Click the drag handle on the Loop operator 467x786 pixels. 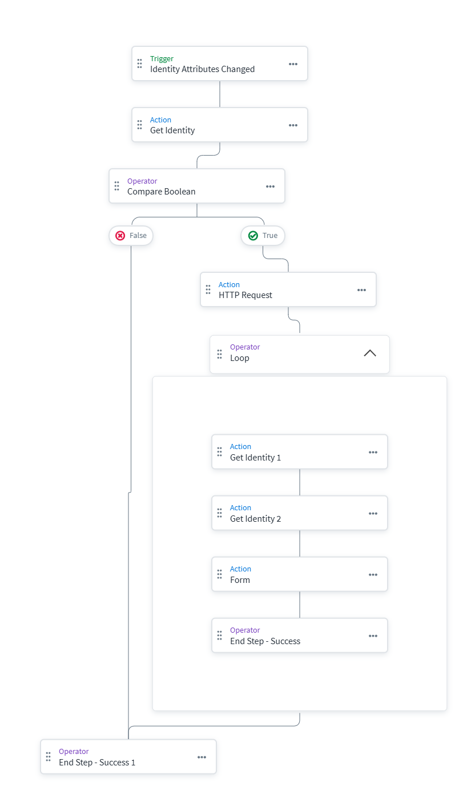tap(219, 353)
